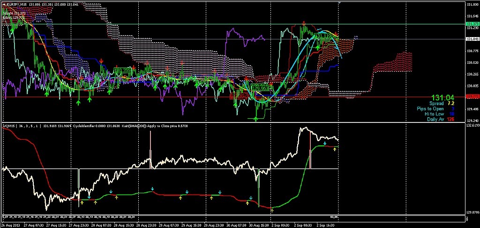Select the Daily Av 126 readout
The width and height of the screenshot is (480, 228).
tap(441, 119)
